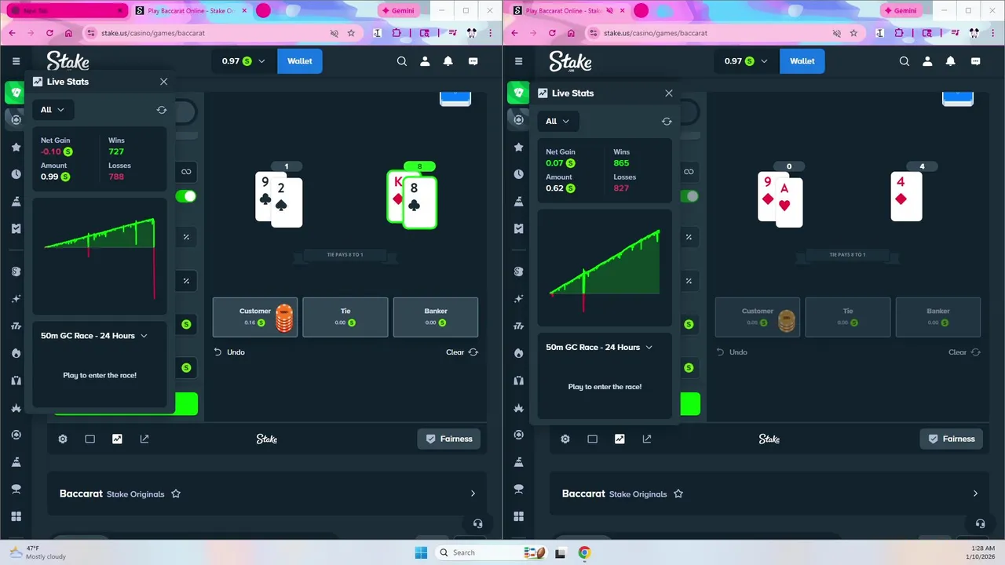The height and width of the screenshot is (565, 1005).
Task: Open game settings gear in right window
Action: (565, 439)
